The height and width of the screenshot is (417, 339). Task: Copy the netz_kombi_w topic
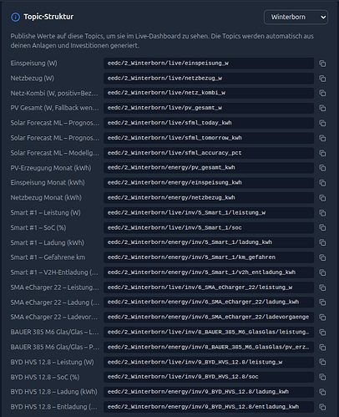(x=322, y=93)
